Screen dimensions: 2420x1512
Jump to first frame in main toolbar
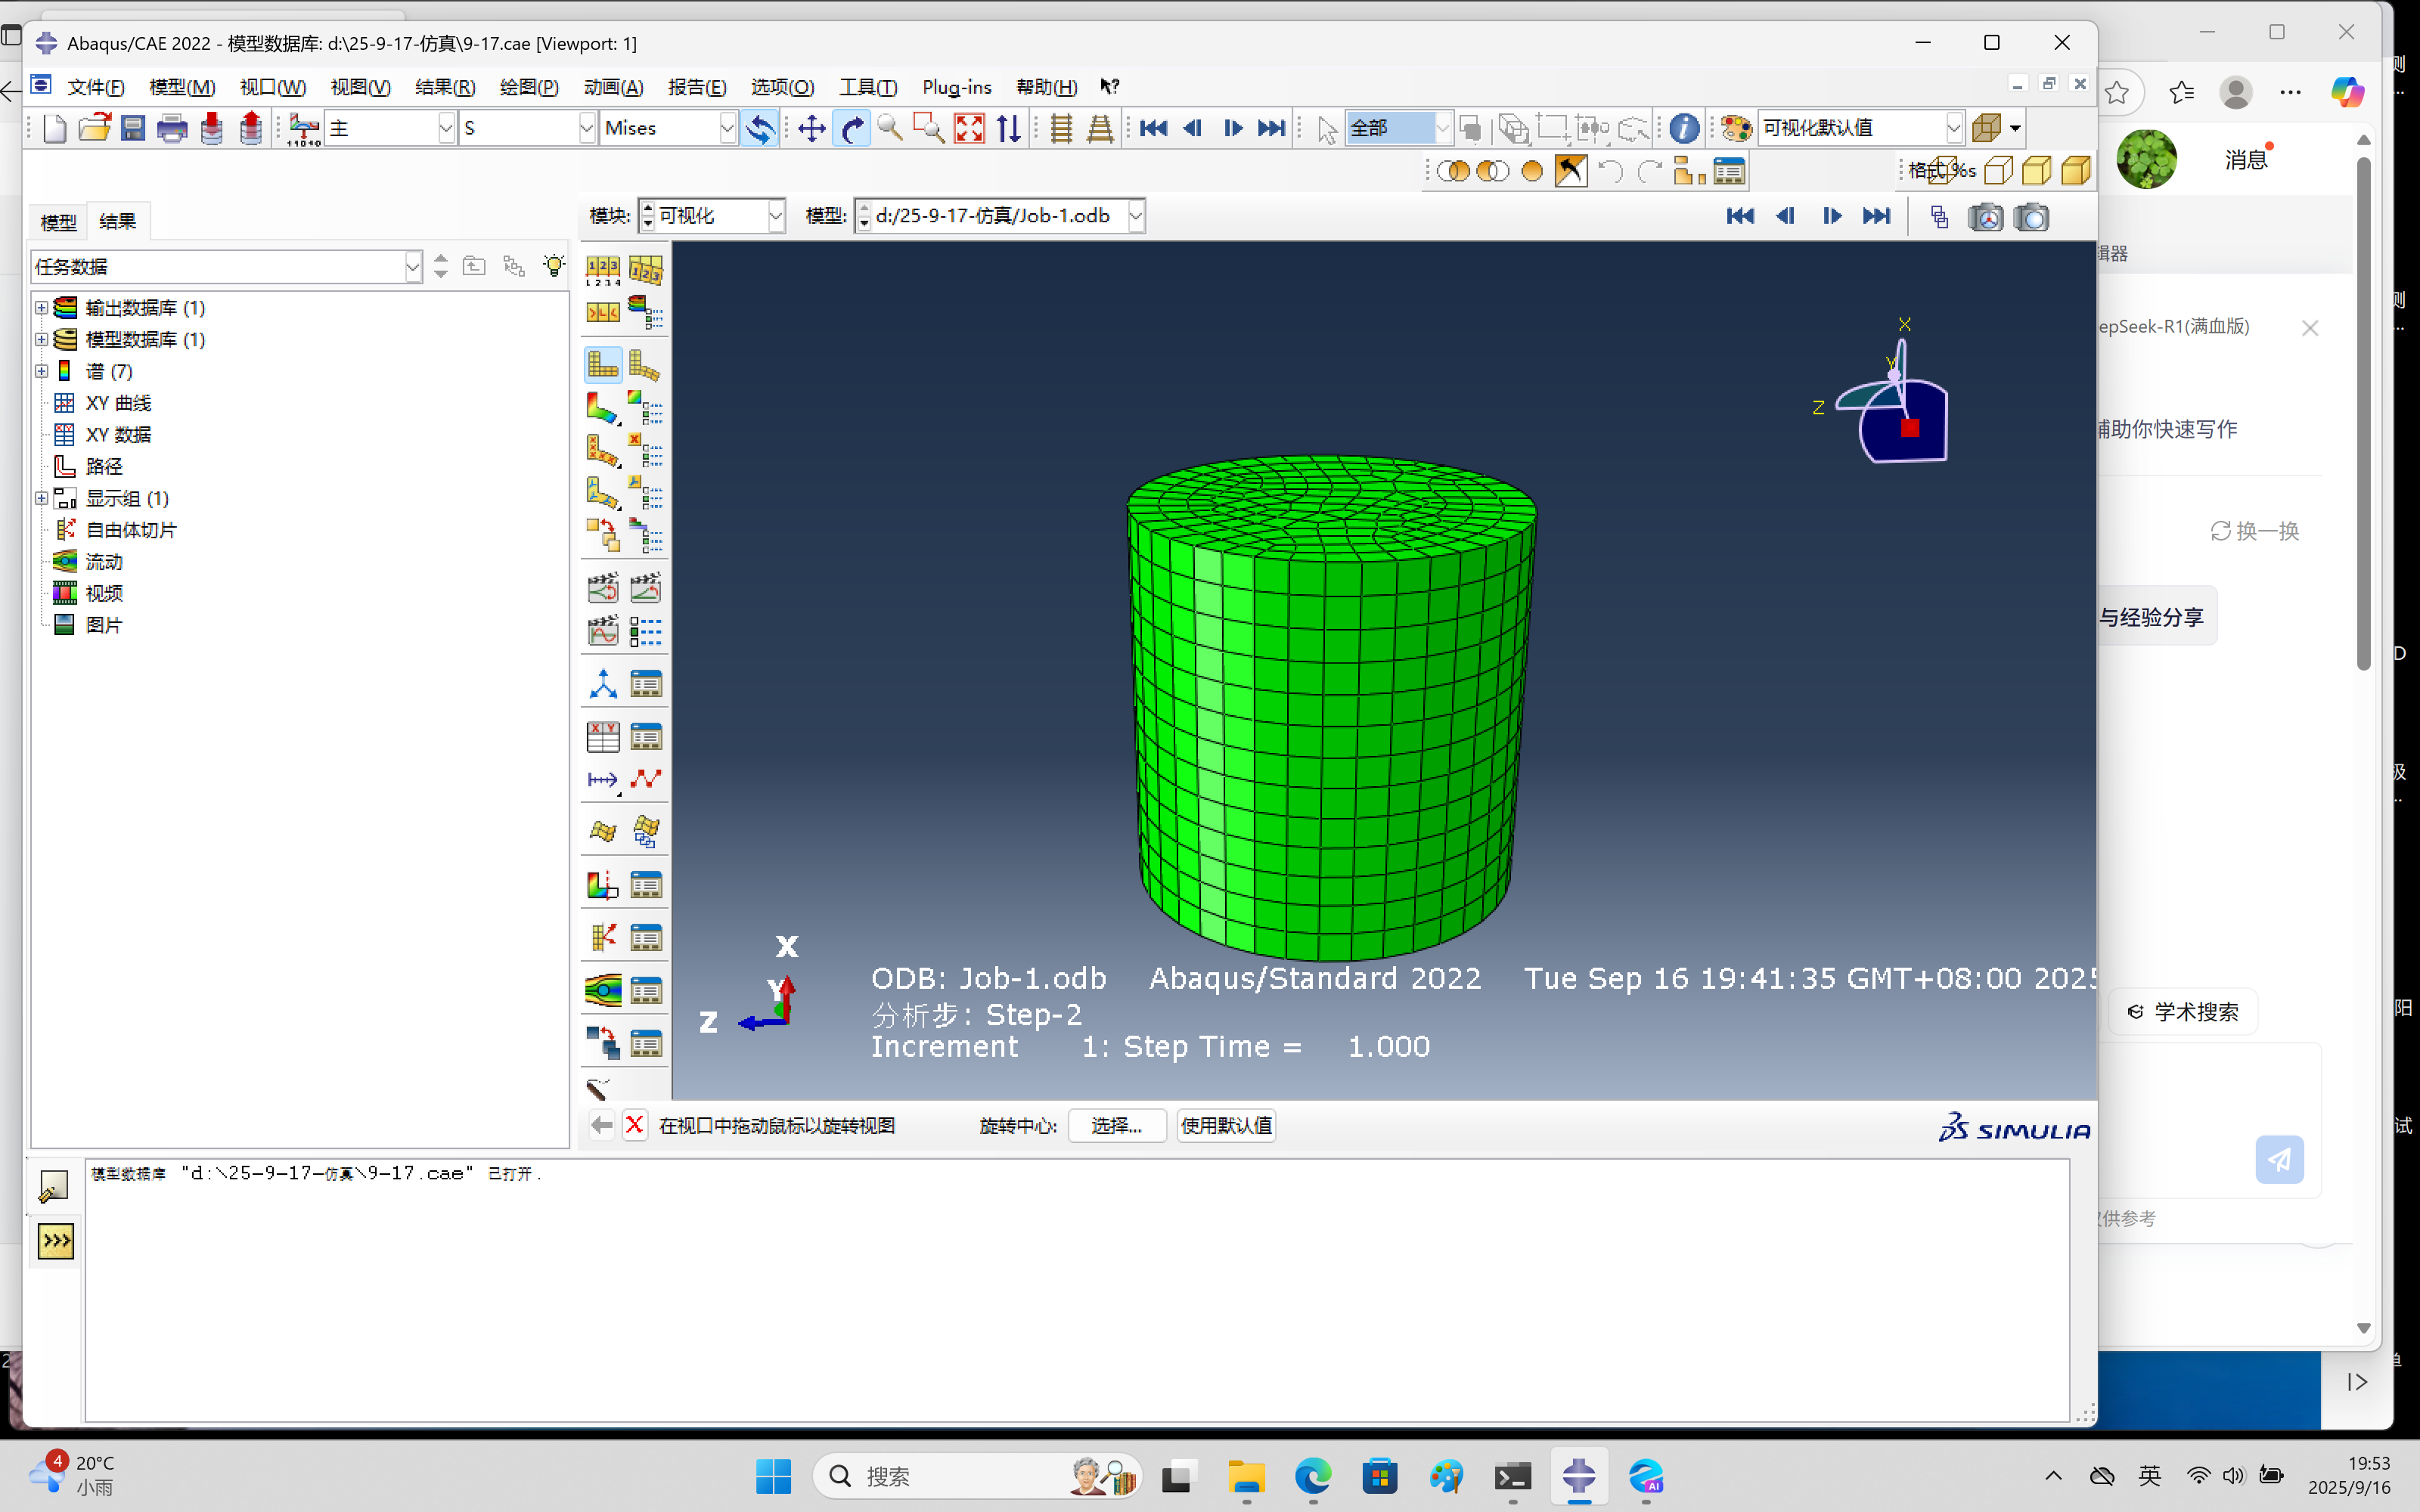pos(1153,128)
